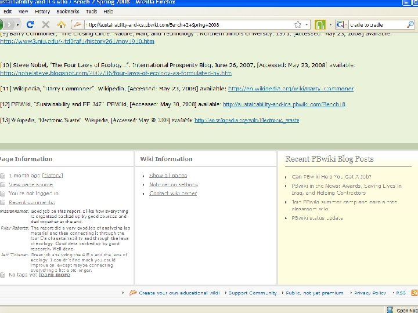Click the Reload page icon
The image size is (418, 313).
(x=30, y=25)
